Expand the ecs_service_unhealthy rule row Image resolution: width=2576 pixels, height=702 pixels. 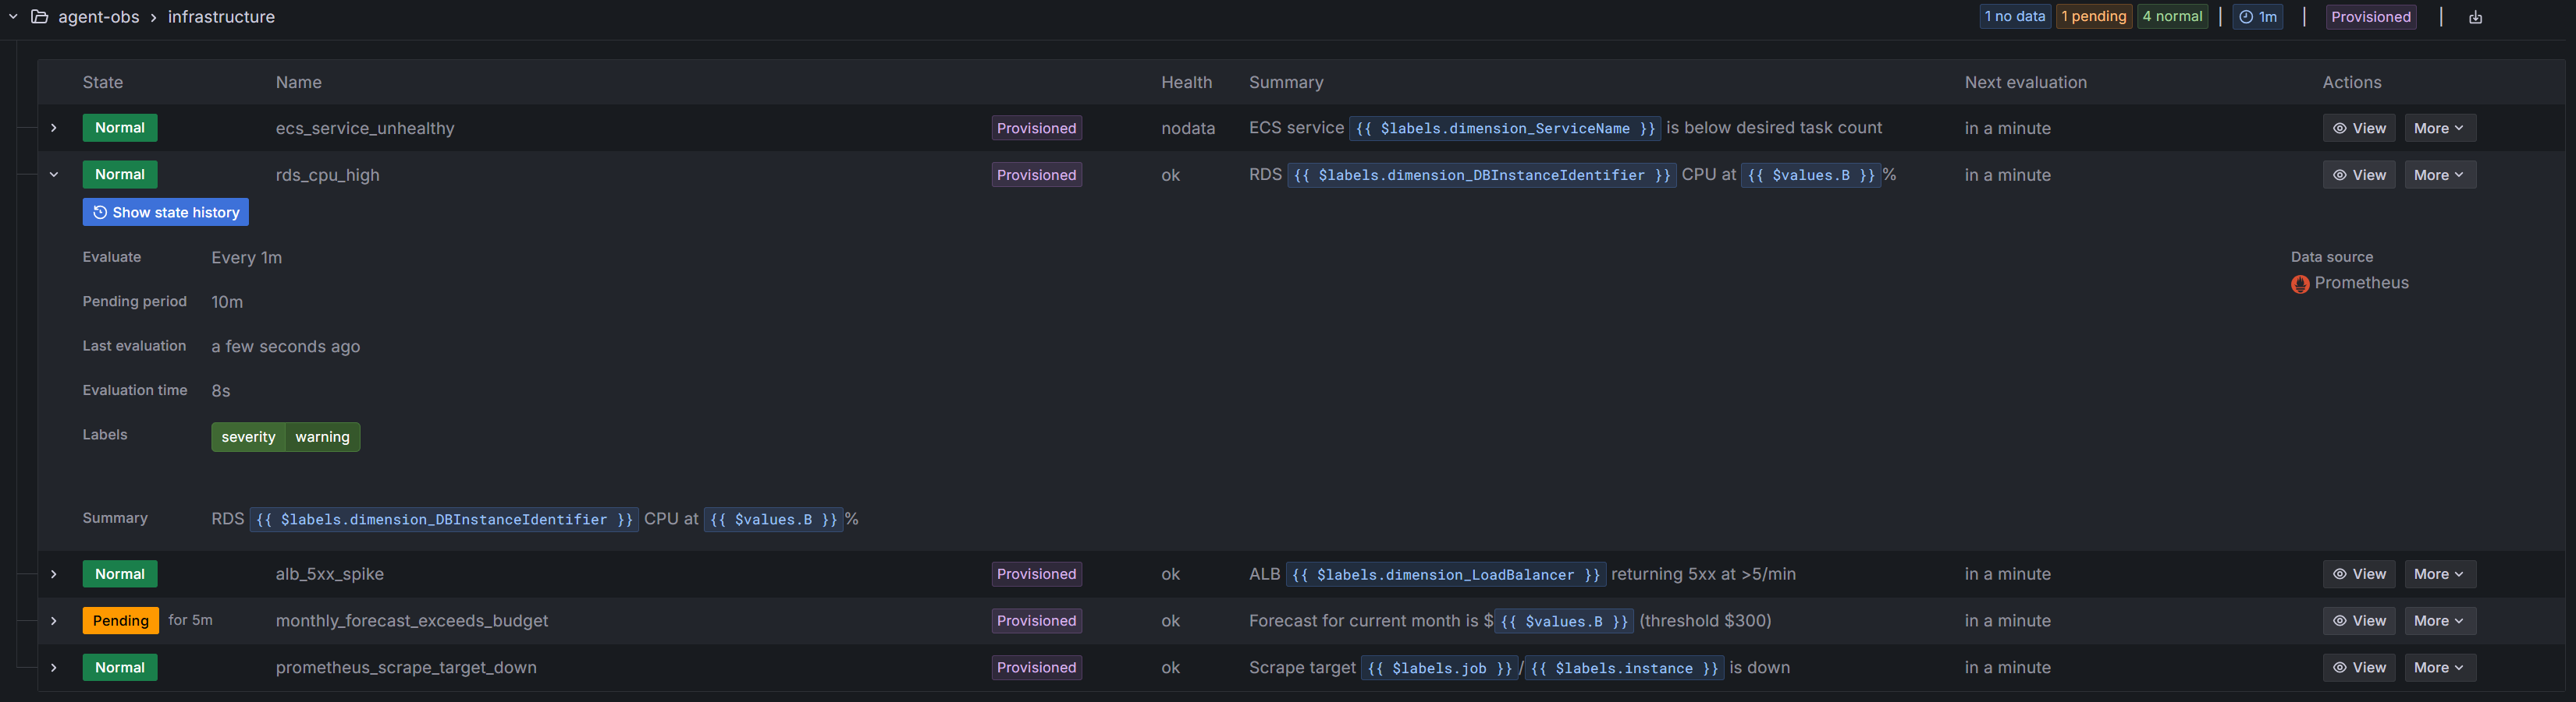(54, 128)
